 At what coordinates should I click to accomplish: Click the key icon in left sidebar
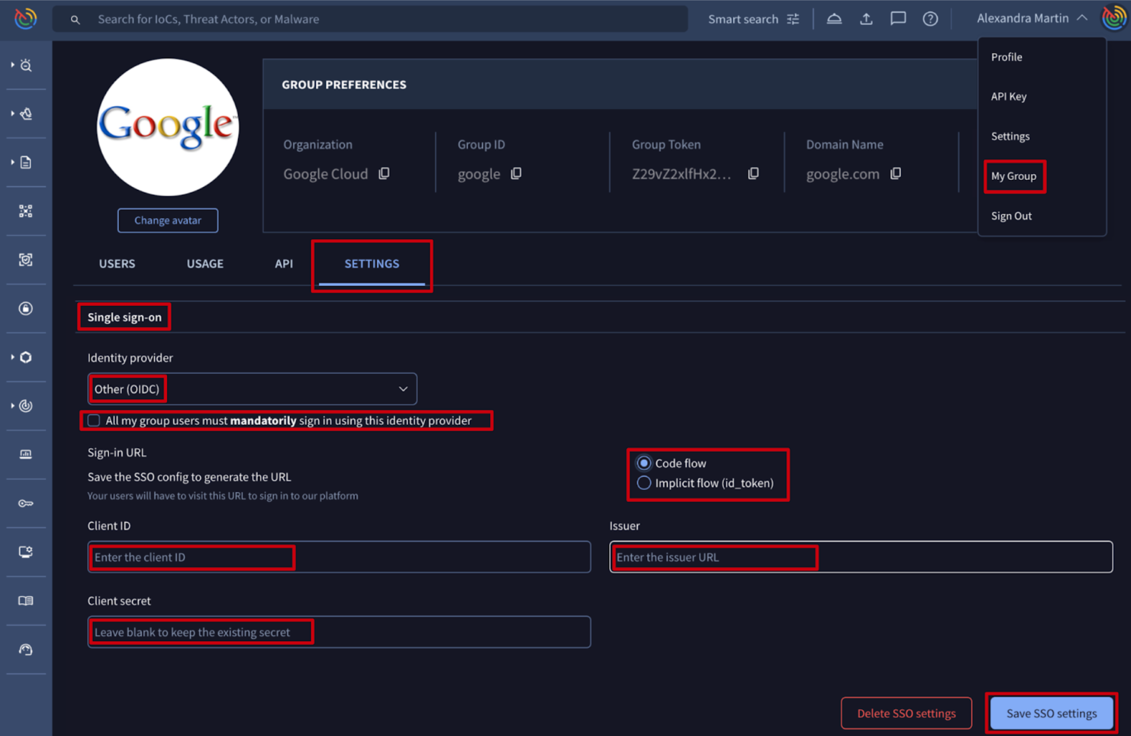coord(26,503)
